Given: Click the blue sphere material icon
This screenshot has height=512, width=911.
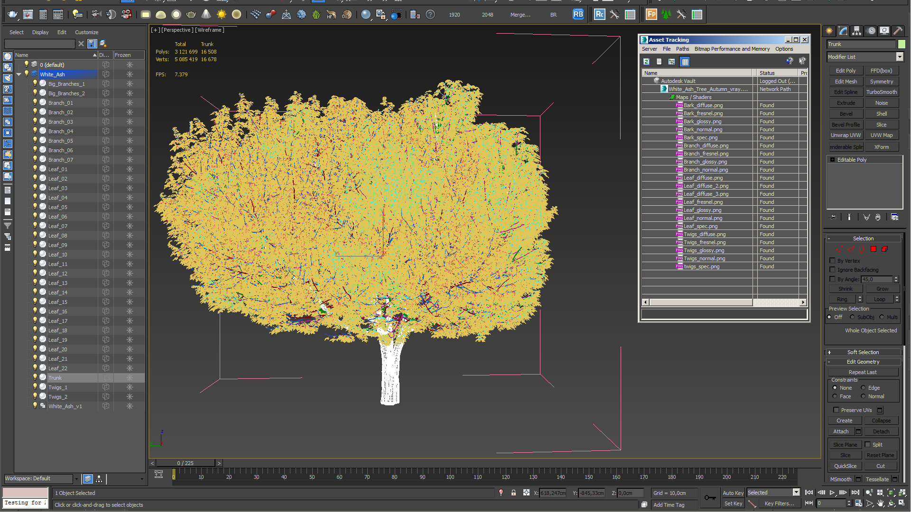Looking at the screenshot, I should (365, 15).
